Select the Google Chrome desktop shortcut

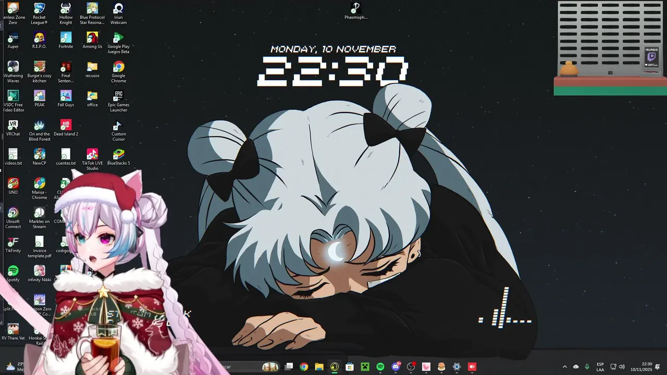point(118,72)
